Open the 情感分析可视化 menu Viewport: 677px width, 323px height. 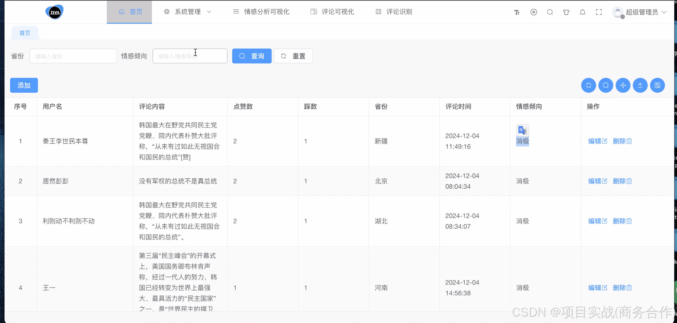pos(261,12)
